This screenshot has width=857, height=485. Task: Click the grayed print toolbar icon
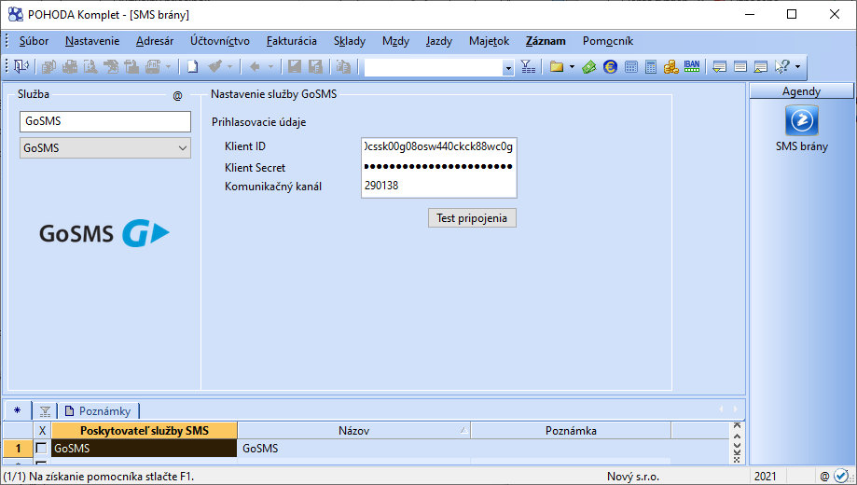click(x=70, y=67)
